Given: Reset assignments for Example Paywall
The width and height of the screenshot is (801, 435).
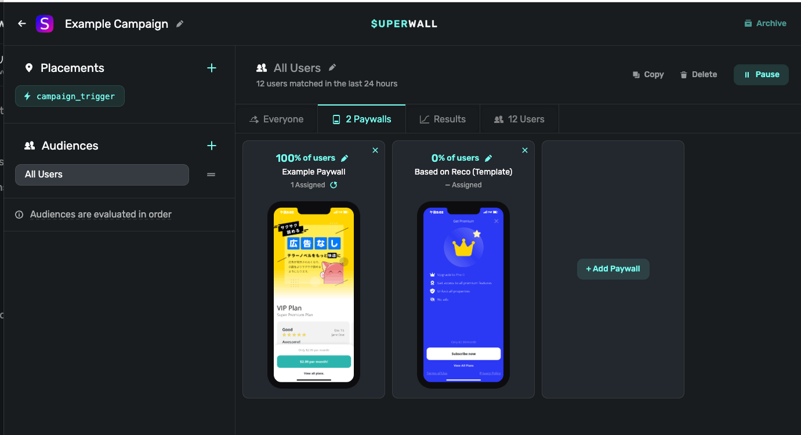Looking at the screenshot, I should pyautogui.click(x=334, y=185).
